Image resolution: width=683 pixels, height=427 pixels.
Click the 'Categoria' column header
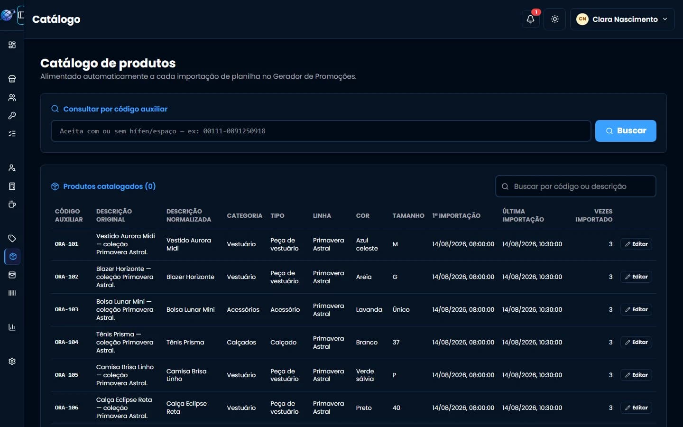pos(244,215)
